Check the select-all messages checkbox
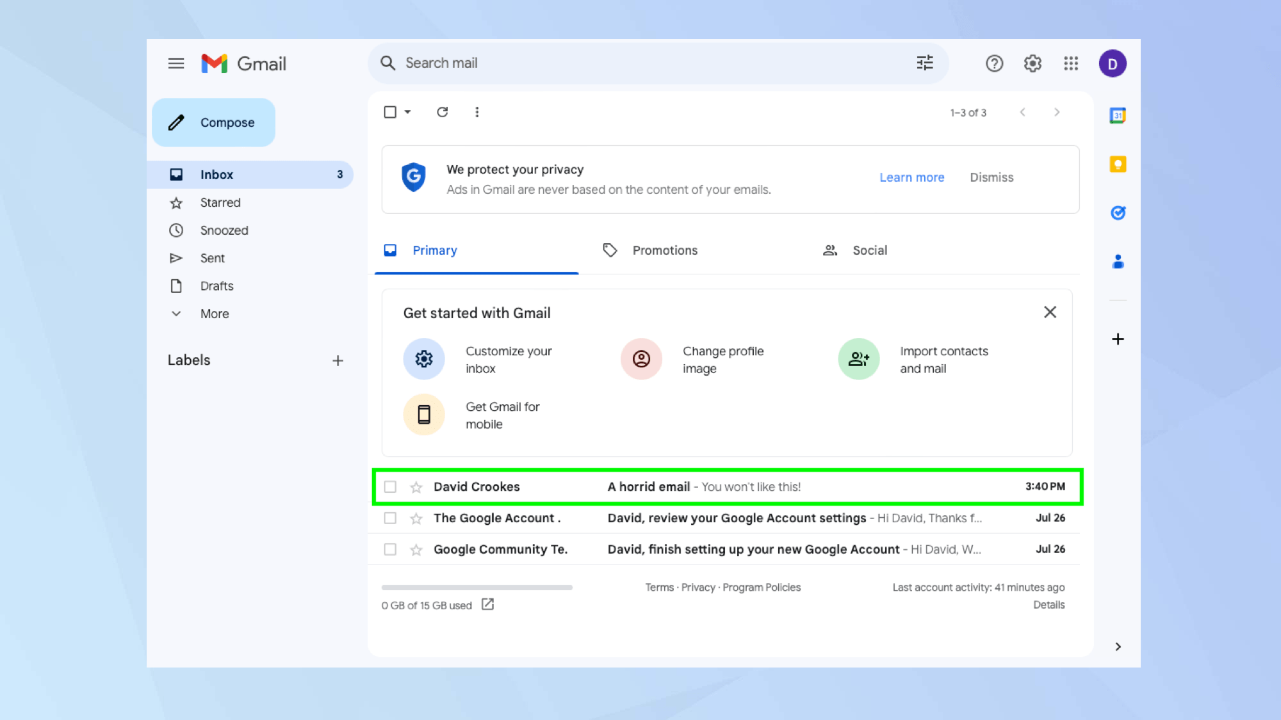Viewport: 1281px width, 720px height. pos(390,111)
